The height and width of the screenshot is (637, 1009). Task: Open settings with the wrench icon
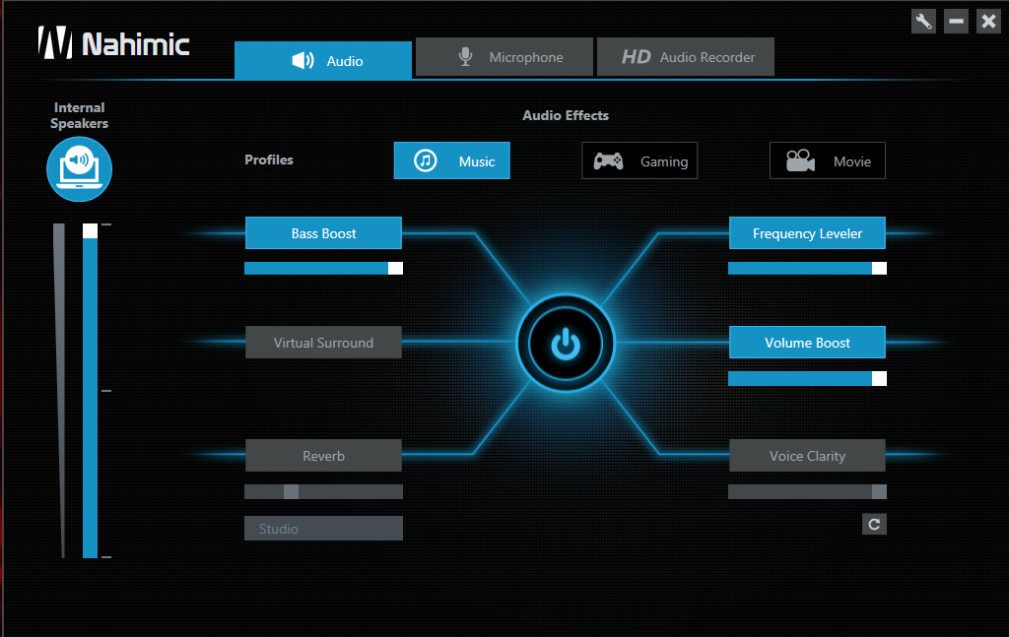tap(923, 21)
